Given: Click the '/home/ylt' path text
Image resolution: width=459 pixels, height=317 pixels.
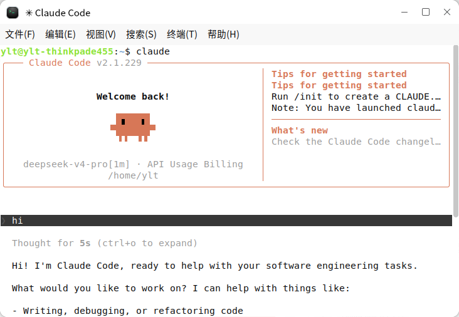Looking at the screenshot, I should [133, 175].
